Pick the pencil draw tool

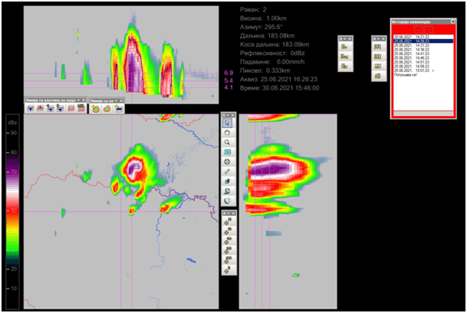coord(228,172)
